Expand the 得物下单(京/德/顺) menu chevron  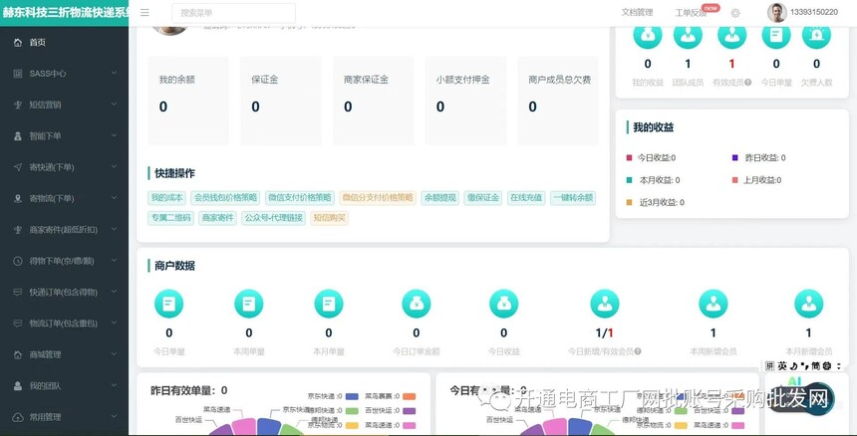114,260
